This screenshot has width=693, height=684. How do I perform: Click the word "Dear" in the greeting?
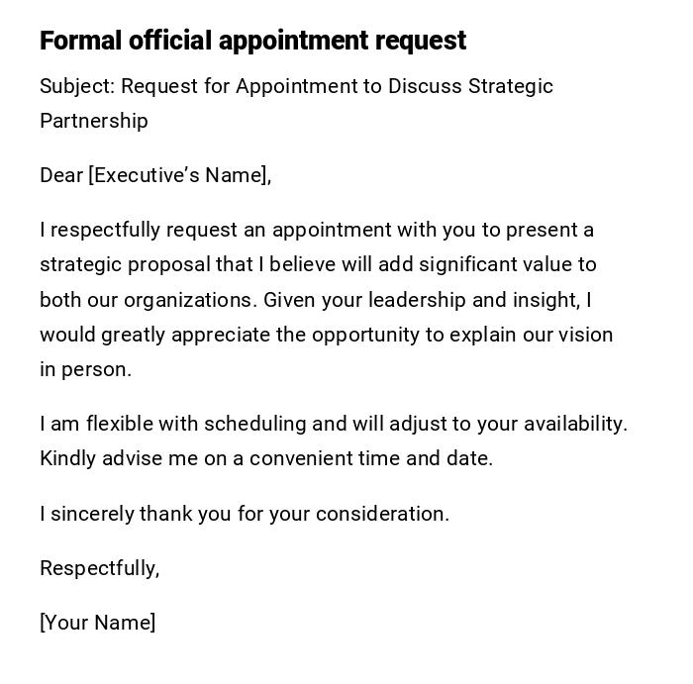click(61, 175)
